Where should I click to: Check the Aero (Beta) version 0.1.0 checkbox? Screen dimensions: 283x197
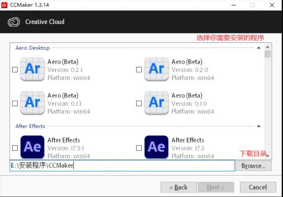[139, 103]
